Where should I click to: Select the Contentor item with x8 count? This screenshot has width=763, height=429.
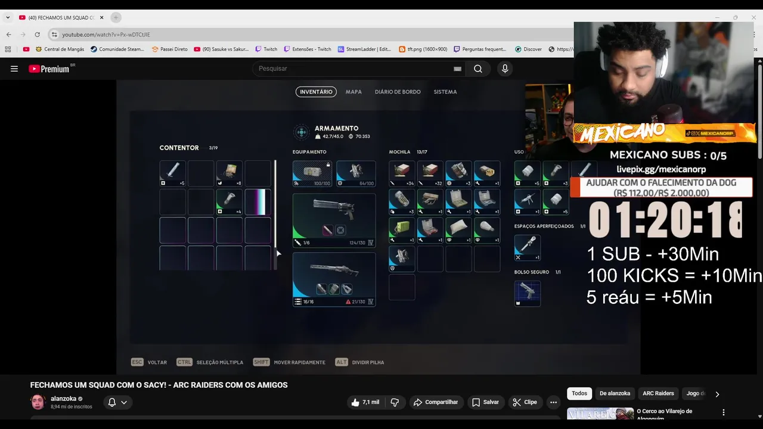point(229,173)
